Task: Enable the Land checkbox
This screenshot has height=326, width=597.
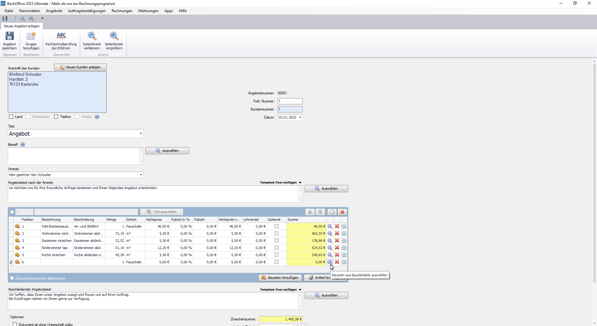Action: pos(11,117)
